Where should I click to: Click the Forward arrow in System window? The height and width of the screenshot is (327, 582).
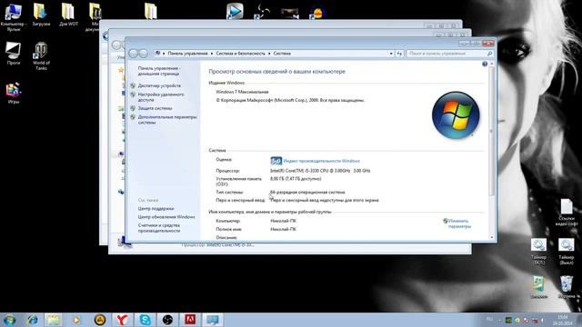pos(144,54)
